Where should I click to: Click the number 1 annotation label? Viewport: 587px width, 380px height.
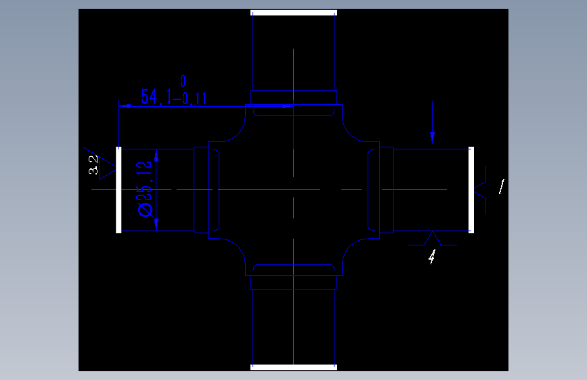[x=501, y=187]
